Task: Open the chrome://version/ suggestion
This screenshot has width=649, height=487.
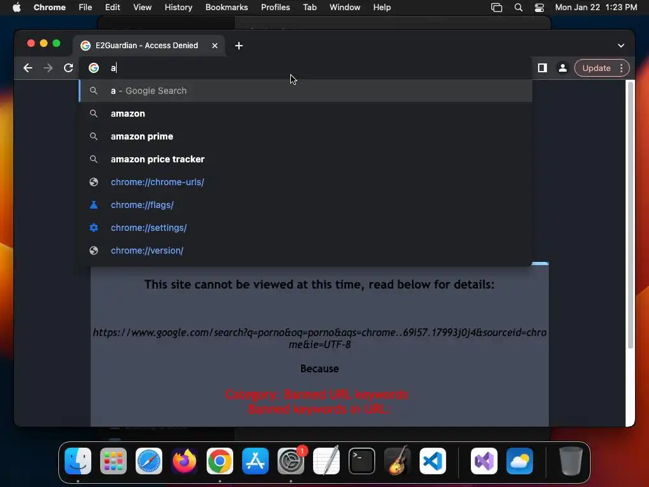Action: point(305,250)
